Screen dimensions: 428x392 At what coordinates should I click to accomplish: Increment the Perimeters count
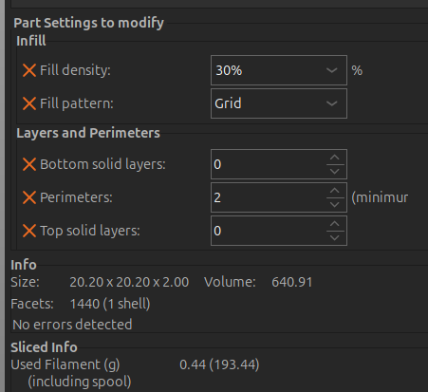click(x=335, y=191)
